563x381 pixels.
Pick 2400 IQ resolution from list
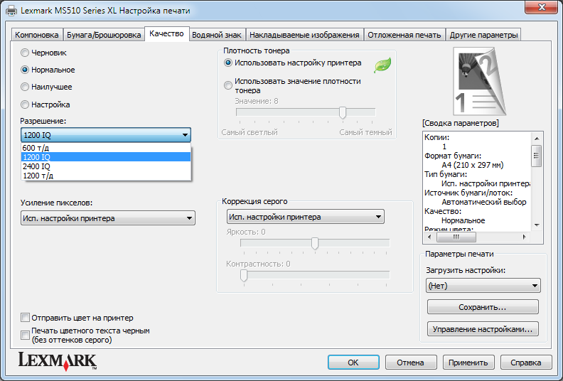[106, 166]
